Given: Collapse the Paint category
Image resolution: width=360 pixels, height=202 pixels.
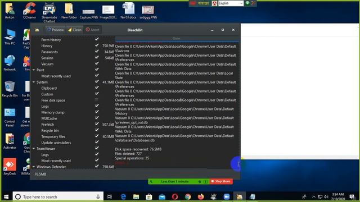Looking at the screenshot, I should (34, 70).
